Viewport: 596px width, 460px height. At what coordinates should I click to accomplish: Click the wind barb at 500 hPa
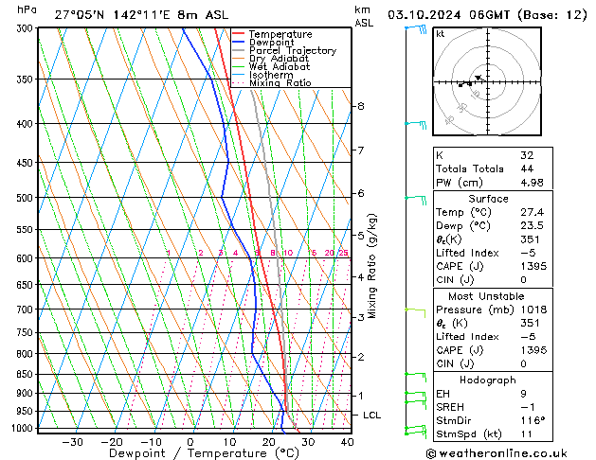[416, 200]
